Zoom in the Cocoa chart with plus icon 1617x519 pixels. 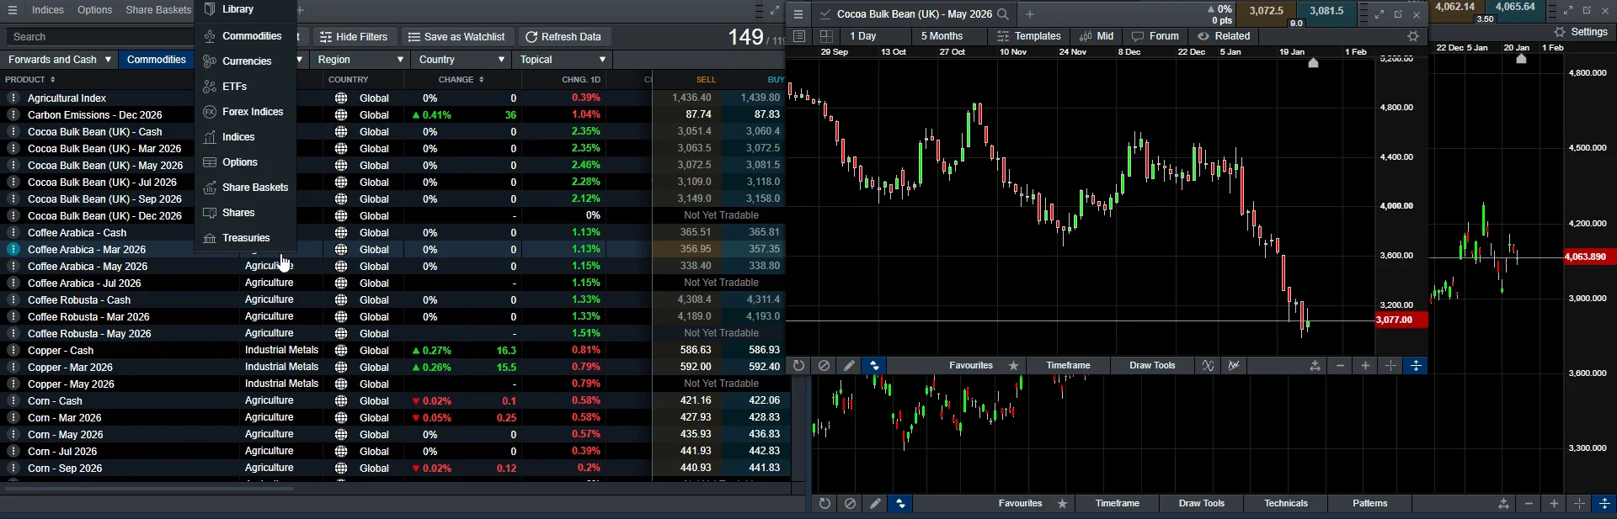[x=1366, y=366]
